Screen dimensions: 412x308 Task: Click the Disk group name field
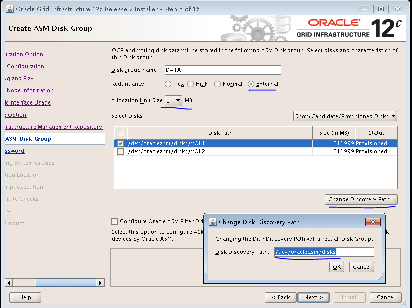tap(223, 70)
